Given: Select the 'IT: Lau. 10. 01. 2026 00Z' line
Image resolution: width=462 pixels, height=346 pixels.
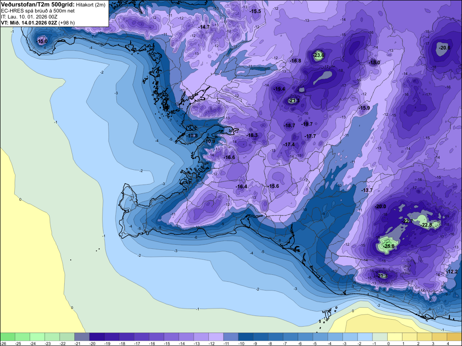Looking at the screenshot, I should pyautogui.click(x=29, y=17).
